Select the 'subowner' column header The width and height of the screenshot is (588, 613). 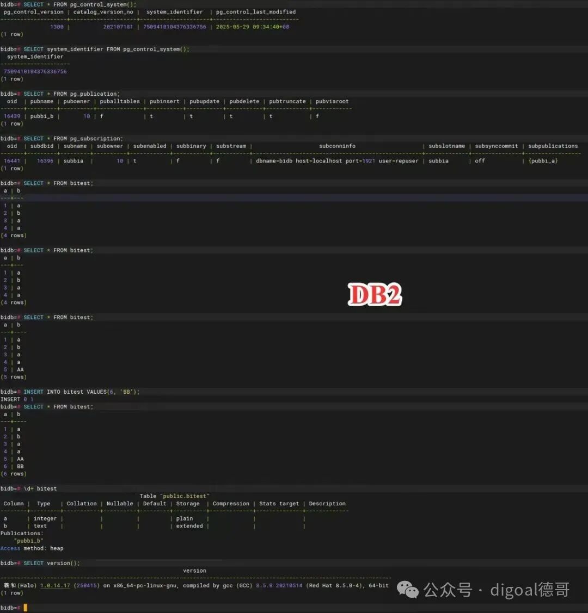click(x=110, y=146)
